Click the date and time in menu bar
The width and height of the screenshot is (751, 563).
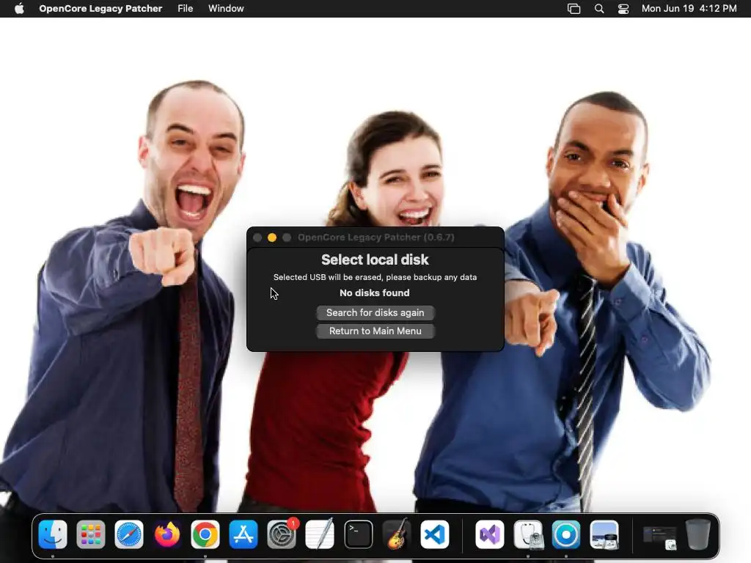[689, 9]
